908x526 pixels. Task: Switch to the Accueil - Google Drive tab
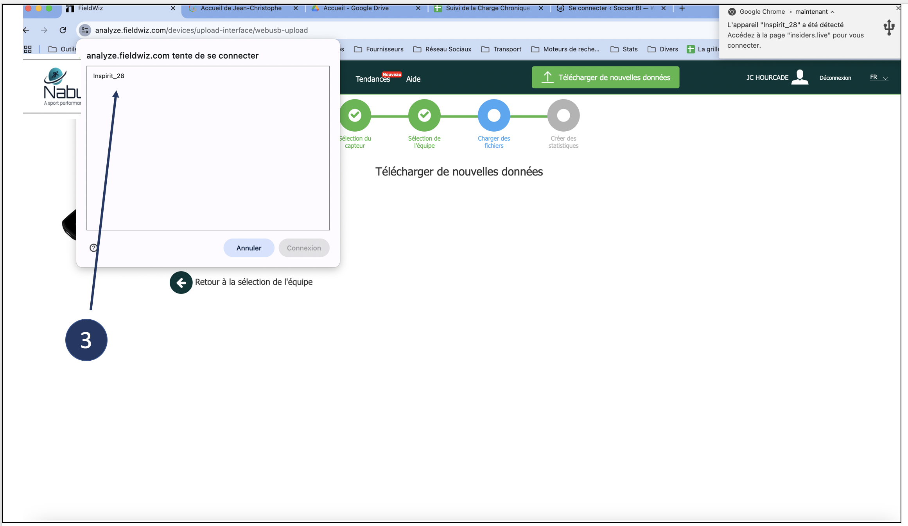(x=356, y=8)
